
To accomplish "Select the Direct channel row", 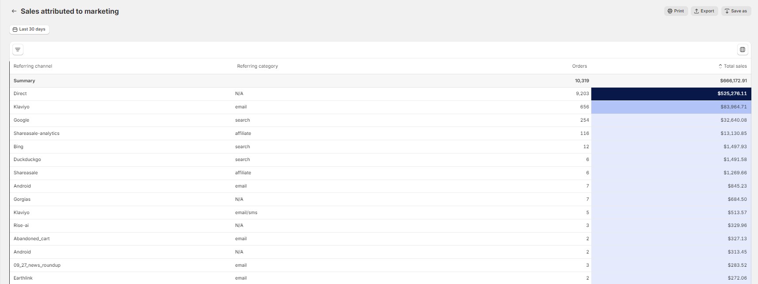I will (x=380, y=94).
